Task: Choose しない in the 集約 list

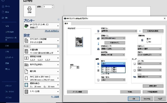Action: click(x=113, y=66)
